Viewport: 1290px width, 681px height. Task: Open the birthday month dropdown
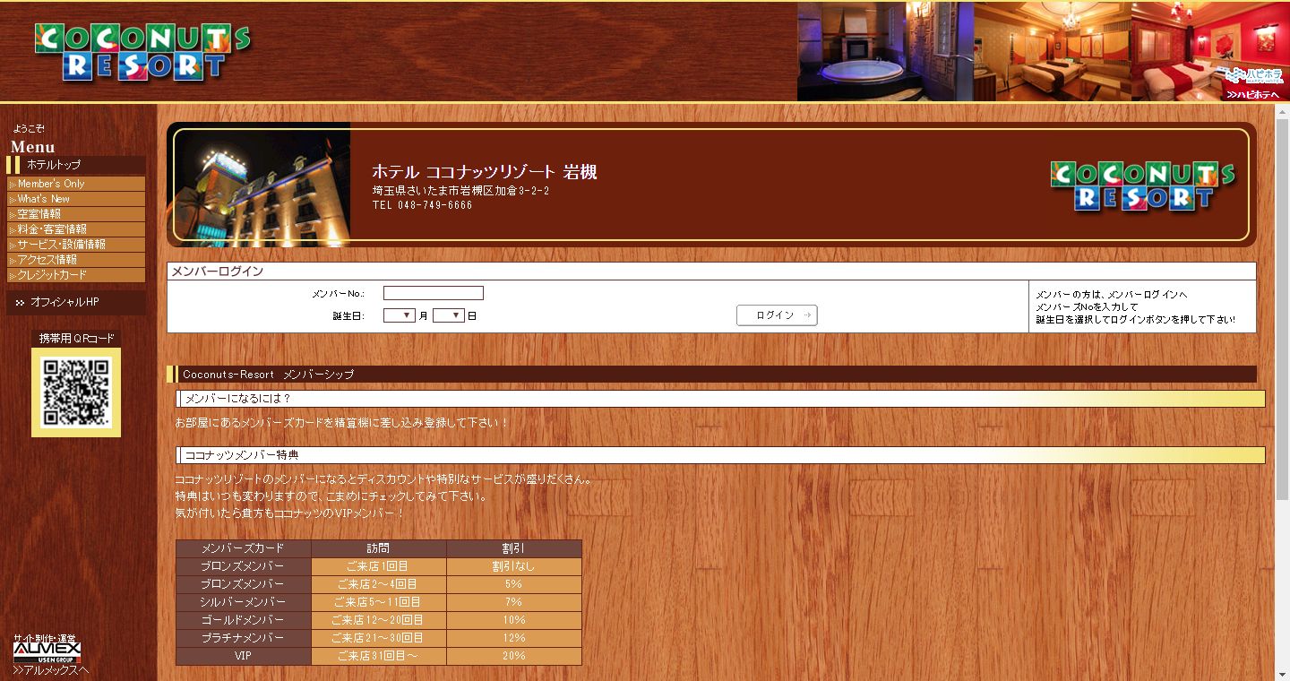[399, 315]
